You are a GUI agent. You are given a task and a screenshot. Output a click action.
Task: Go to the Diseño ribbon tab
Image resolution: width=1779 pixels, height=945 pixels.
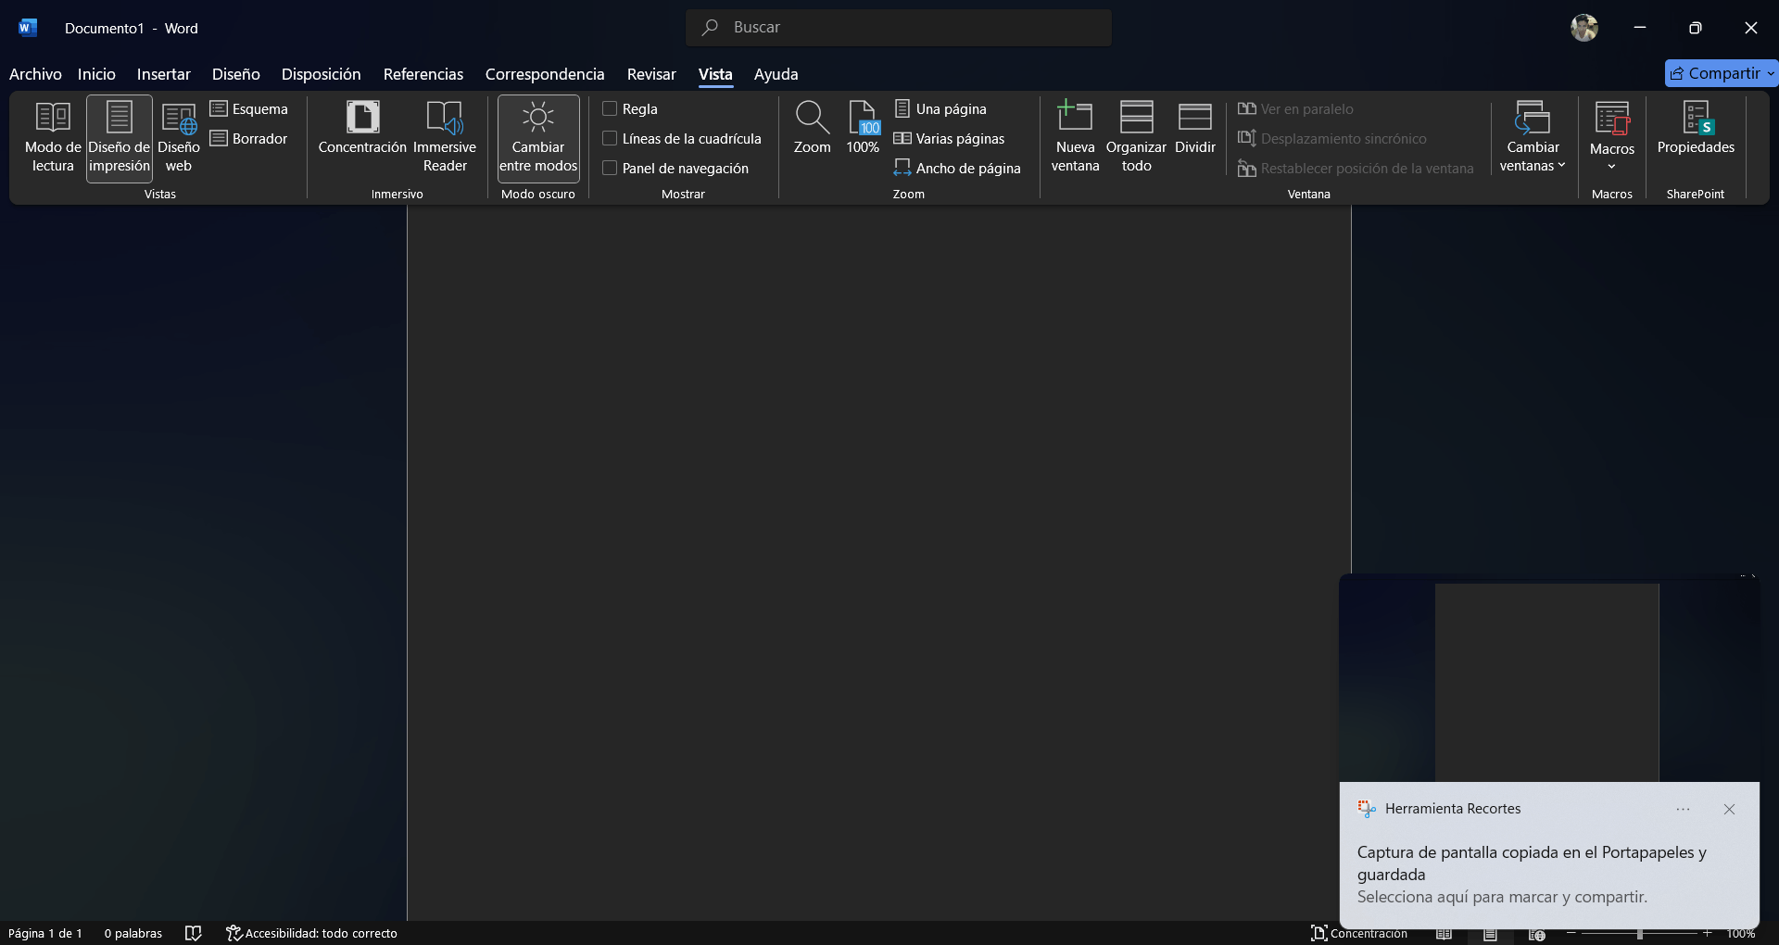tap(235, 74)
